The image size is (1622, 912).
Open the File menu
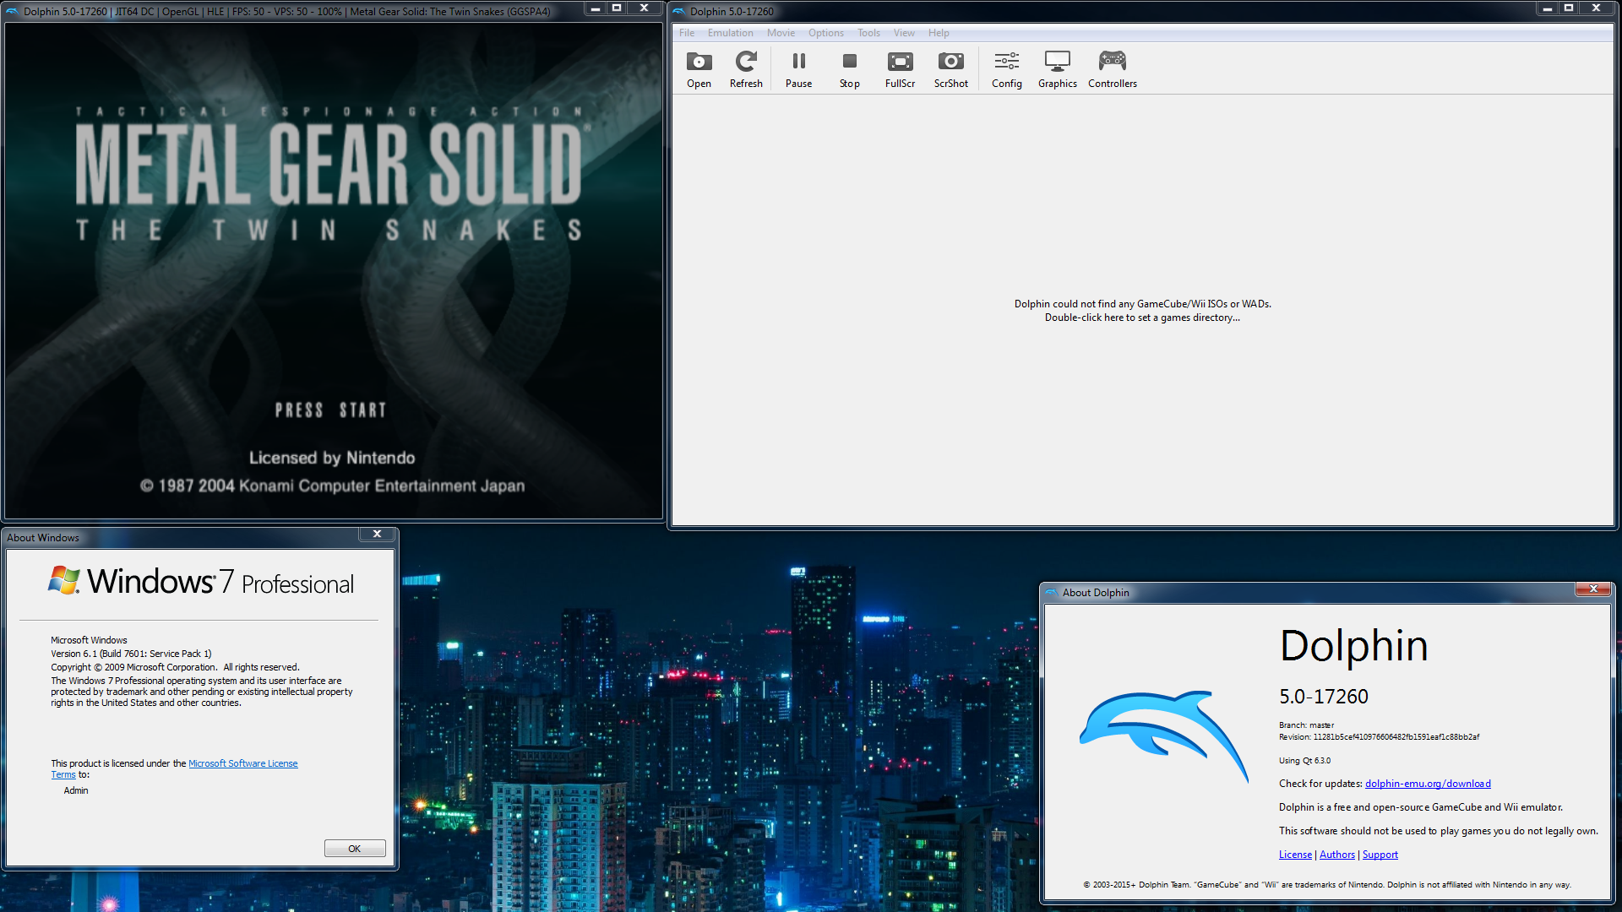[x=687, y=33]
